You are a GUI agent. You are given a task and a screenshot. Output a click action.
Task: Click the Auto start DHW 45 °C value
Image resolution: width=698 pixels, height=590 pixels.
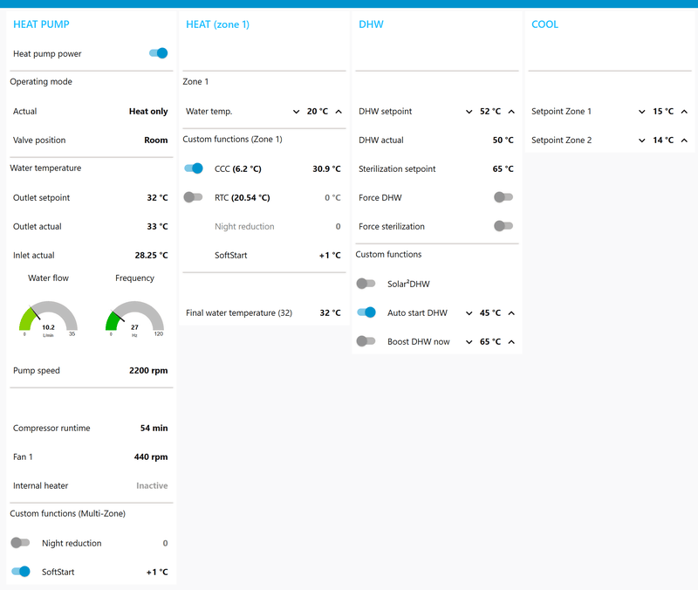point(490,312)
